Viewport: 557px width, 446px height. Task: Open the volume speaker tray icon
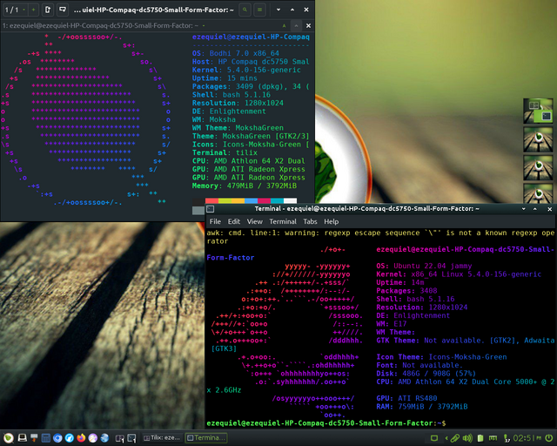click(x=467, y=438)
